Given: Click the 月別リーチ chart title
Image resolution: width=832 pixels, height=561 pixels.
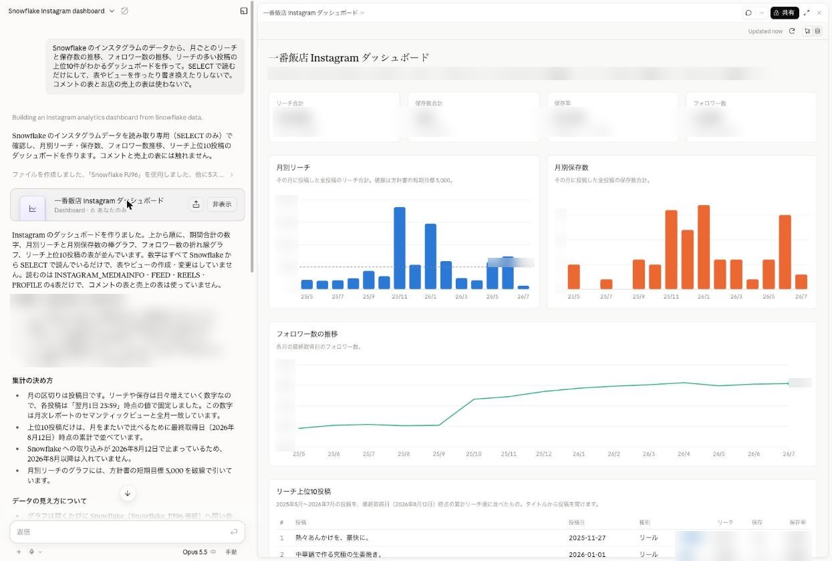Looking at the screenshot, I should pos(293,168).
